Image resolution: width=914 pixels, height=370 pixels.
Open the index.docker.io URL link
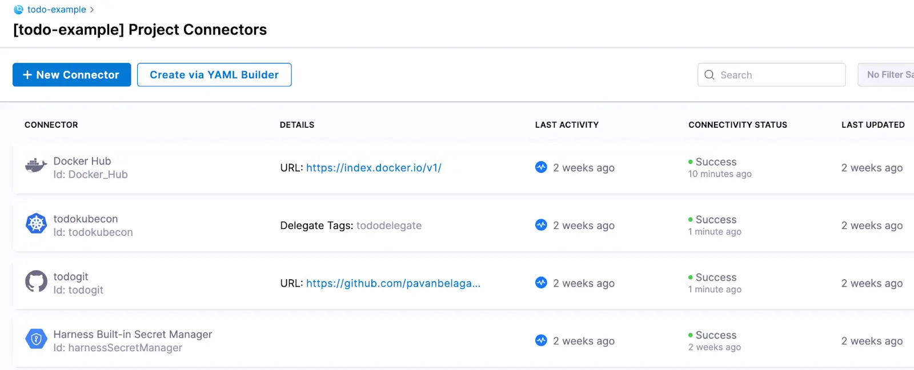tap(374, 168)
